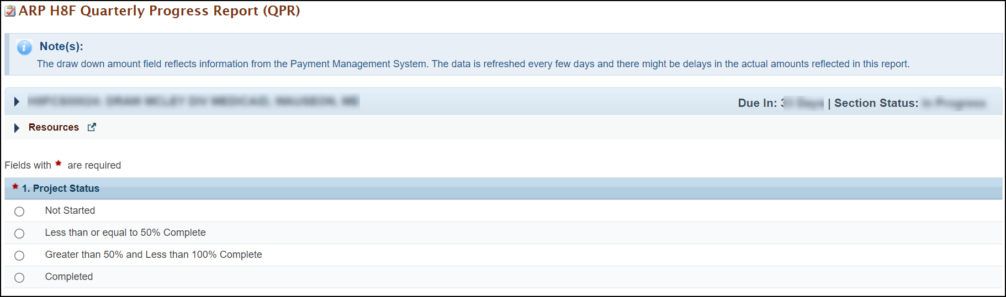Click the red asterisk in Fields required legend
The width and height of the screenshot is (1006, 297).
click(59, 163)
